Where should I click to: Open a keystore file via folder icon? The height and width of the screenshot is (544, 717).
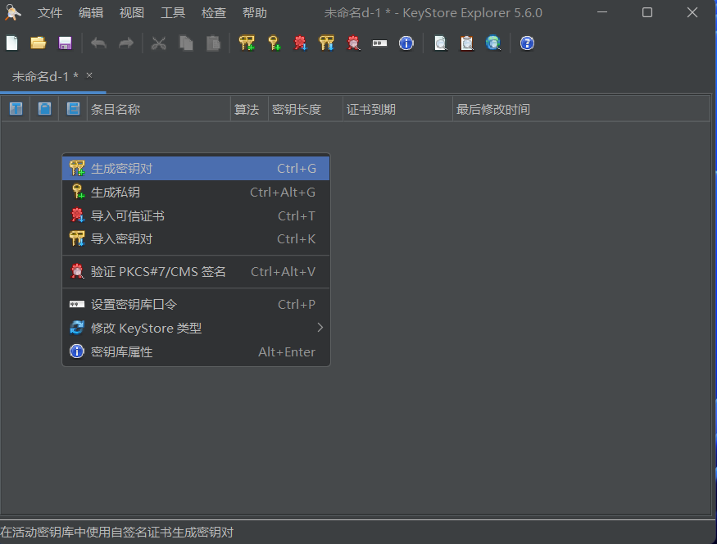pyautogui.click(x=38, y=43)
